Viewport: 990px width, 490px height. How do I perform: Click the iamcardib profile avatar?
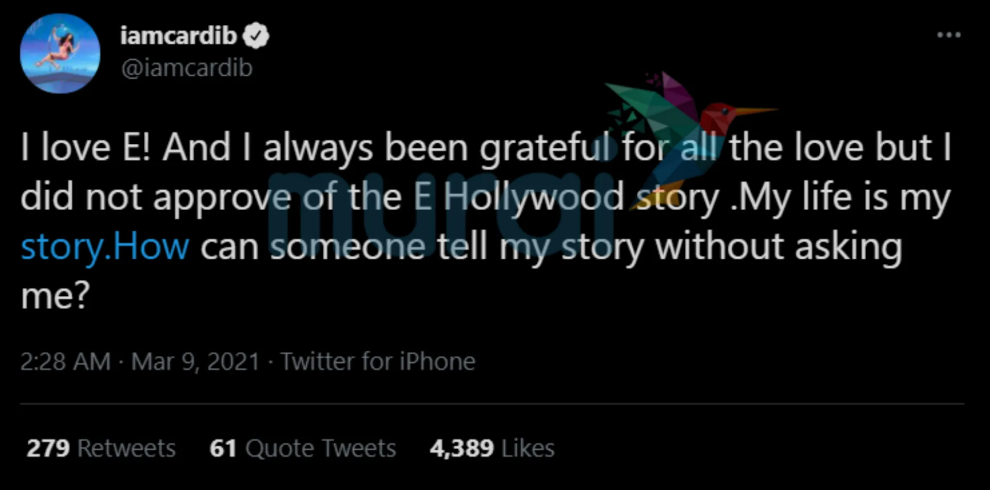[x=60, y=54]
